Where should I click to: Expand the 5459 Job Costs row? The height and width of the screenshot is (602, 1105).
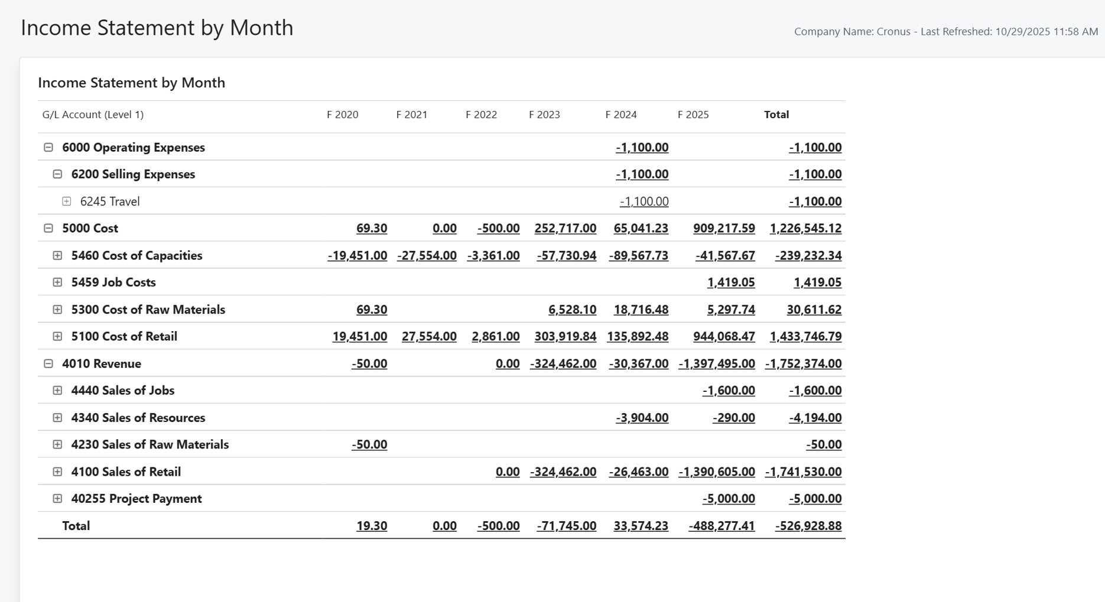[x=57, y=282]
